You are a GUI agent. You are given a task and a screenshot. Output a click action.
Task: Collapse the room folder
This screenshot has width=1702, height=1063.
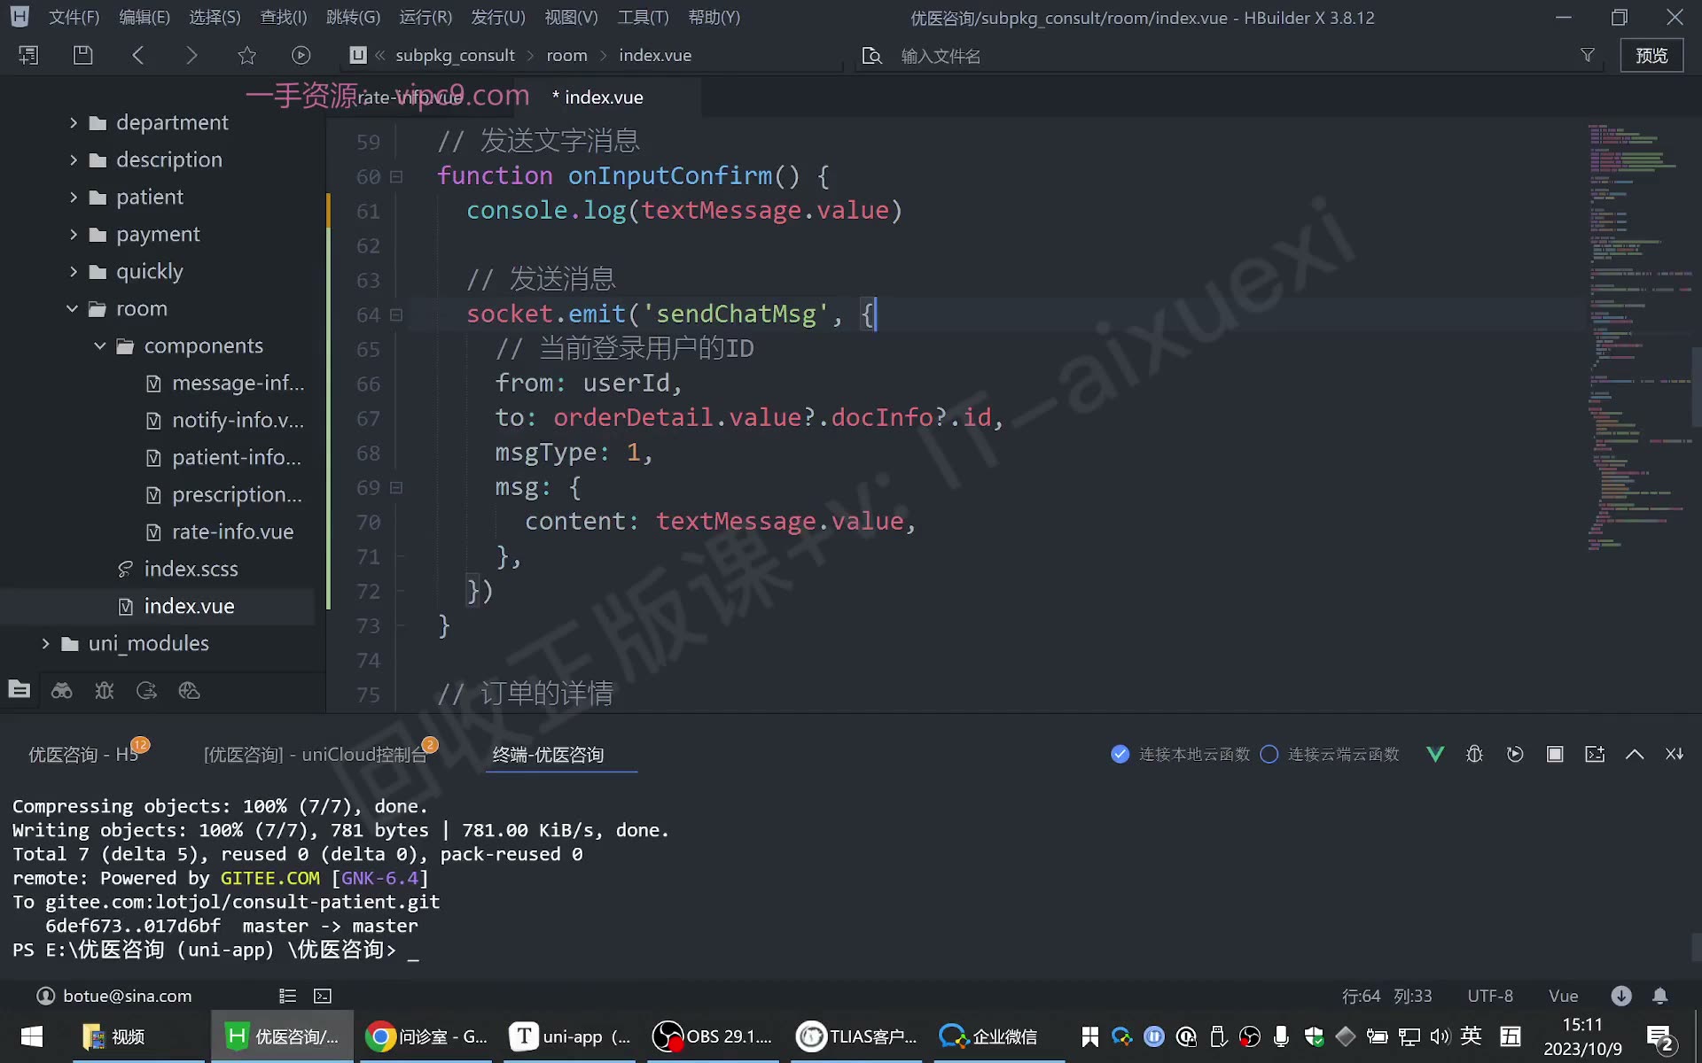pyautogui.click(x=72, y=308)
